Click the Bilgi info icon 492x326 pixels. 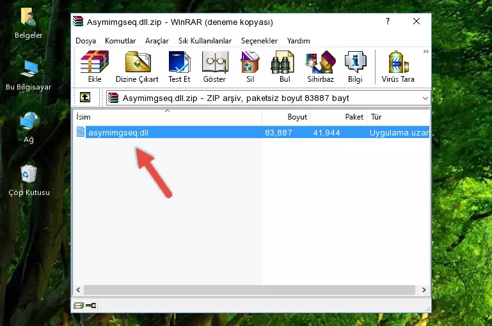(x=355, y=66)
